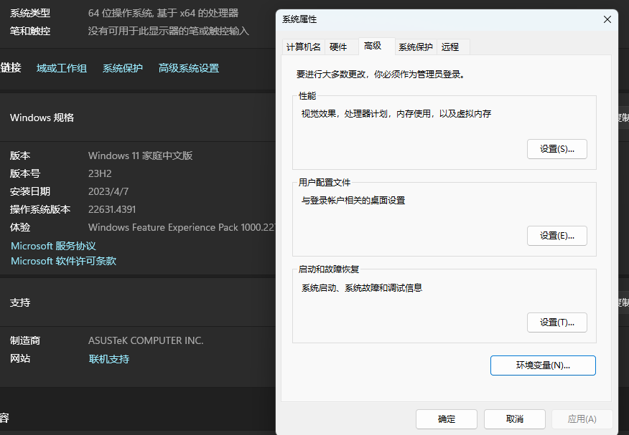This screenshot has height=435, width=629.
Task: Open the 域或工作组 link
Action: tap(62, 69)
